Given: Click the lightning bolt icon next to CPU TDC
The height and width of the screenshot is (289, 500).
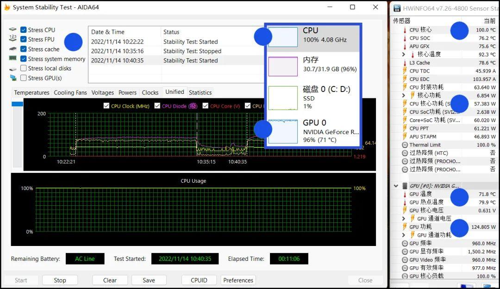Looking at the screenshot, I should [405, 71].
